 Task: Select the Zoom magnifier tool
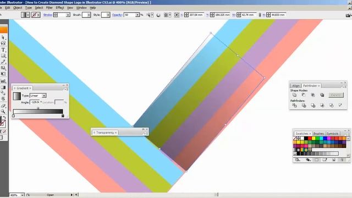coord(3,111)
